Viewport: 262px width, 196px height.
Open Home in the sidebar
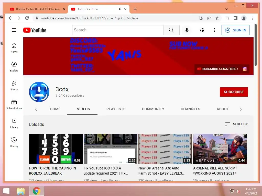[14, 48]
